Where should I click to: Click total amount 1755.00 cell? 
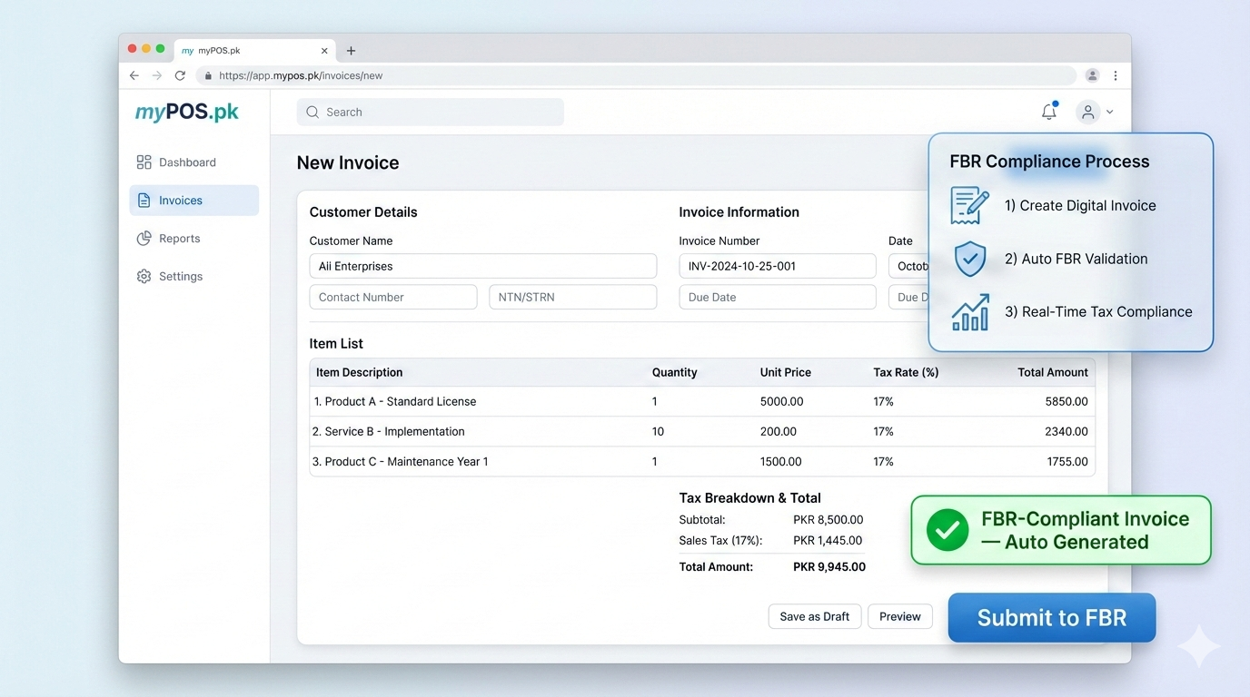point(1066,461)
